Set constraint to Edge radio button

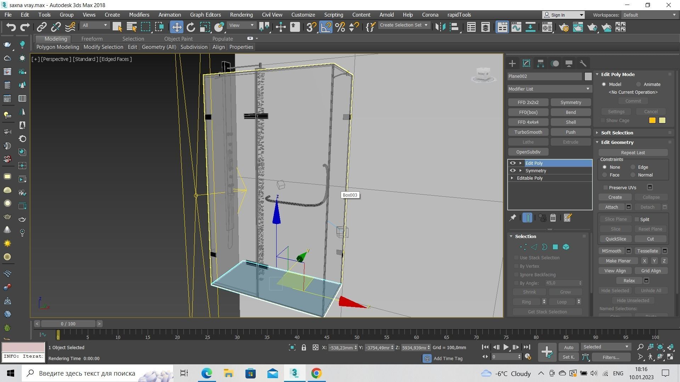pyautogui.click(x=633, y=167)
